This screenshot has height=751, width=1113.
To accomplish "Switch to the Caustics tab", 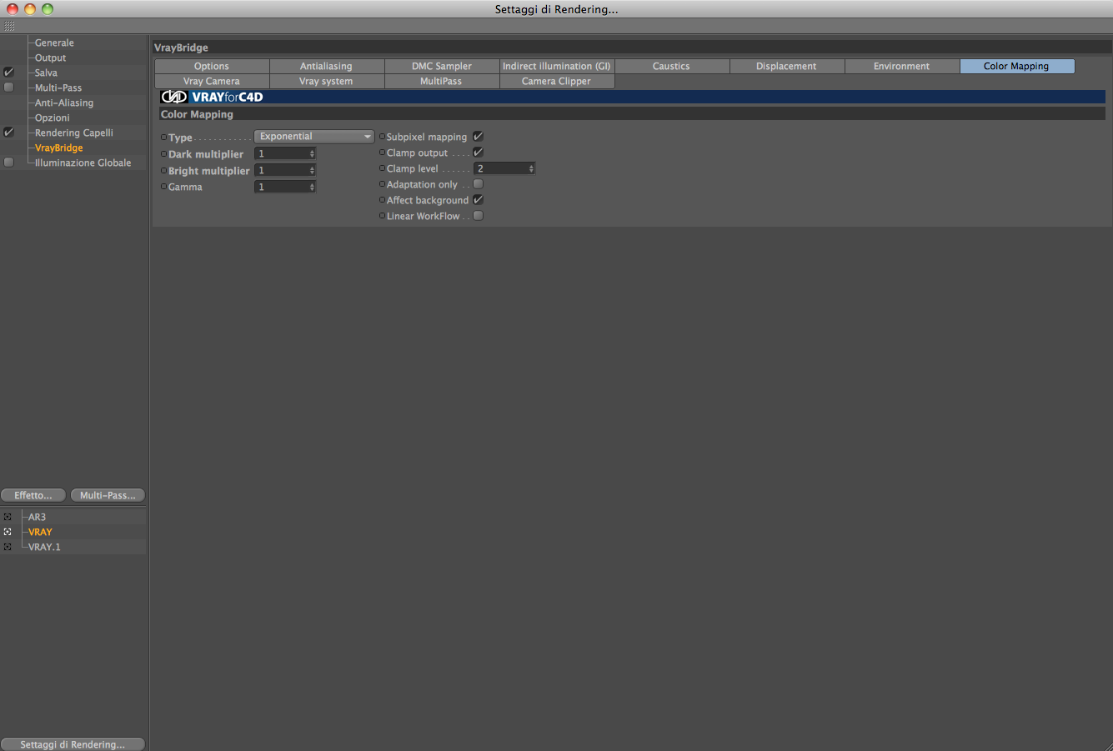I will click(x=671, y=66).
